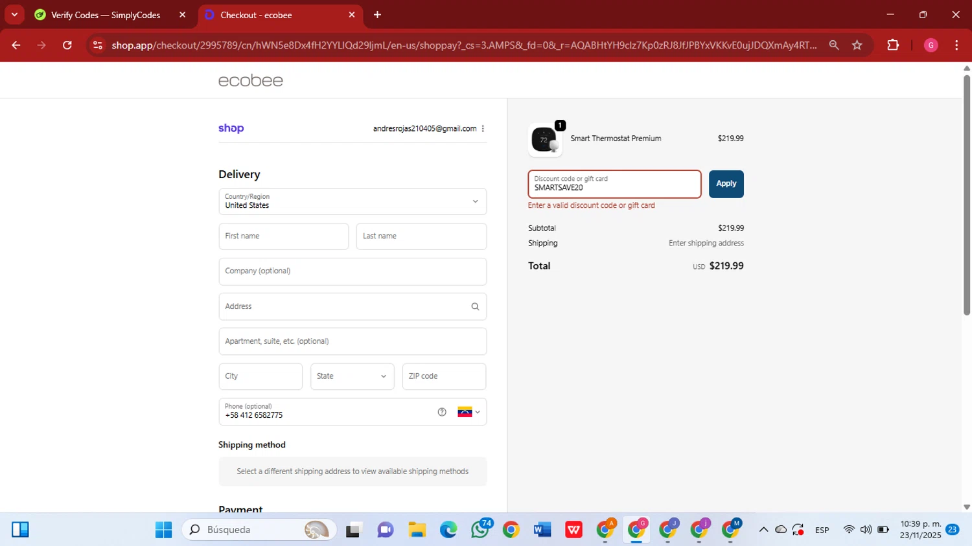Screen dimensions: 972x546
Task: Open the Windows Start menu
Action: pyautogui.click(x=163, y=530)
